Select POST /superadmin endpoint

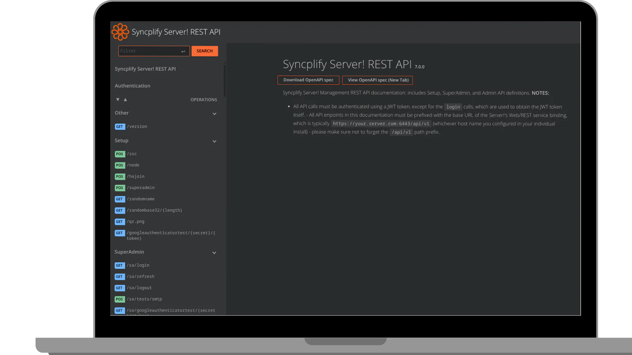click(135, 188)
